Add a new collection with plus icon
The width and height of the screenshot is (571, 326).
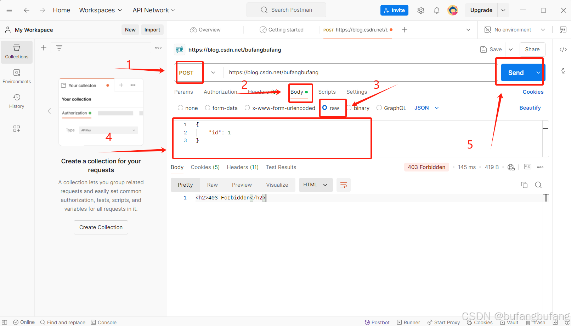44,48
